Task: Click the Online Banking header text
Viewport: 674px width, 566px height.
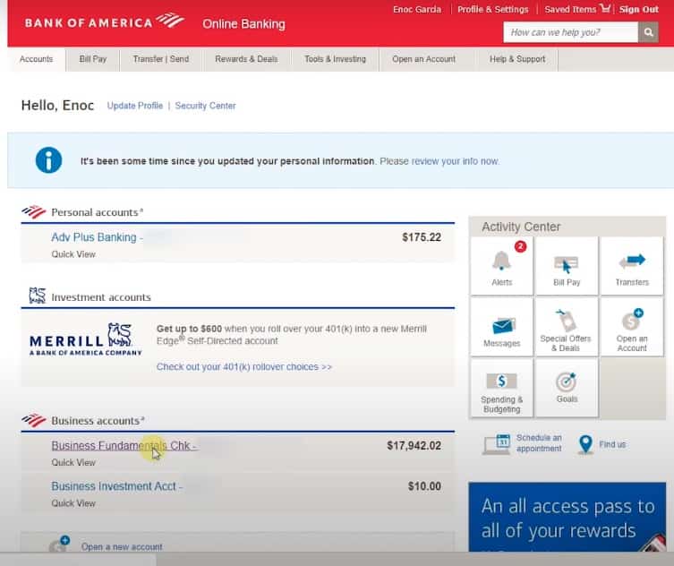Action: click(x=243, y=24)
